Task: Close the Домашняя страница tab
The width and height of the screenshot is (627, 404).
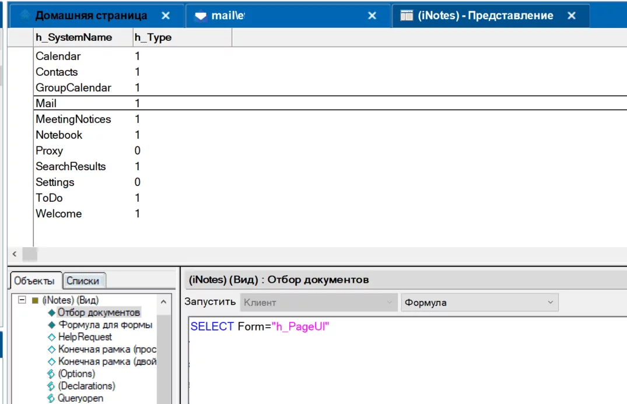Action: 166,16
